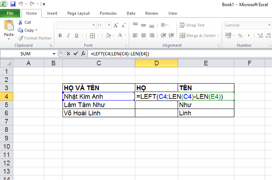The width and height of the screenshot is (272, 180).
Task: Cancel formula entry with X icon
Action: point(68,54)
